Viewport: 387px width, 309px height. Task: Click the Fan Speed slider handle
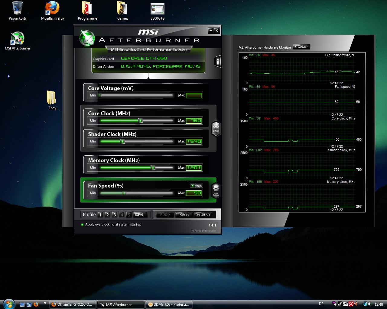tap(124, 193)
